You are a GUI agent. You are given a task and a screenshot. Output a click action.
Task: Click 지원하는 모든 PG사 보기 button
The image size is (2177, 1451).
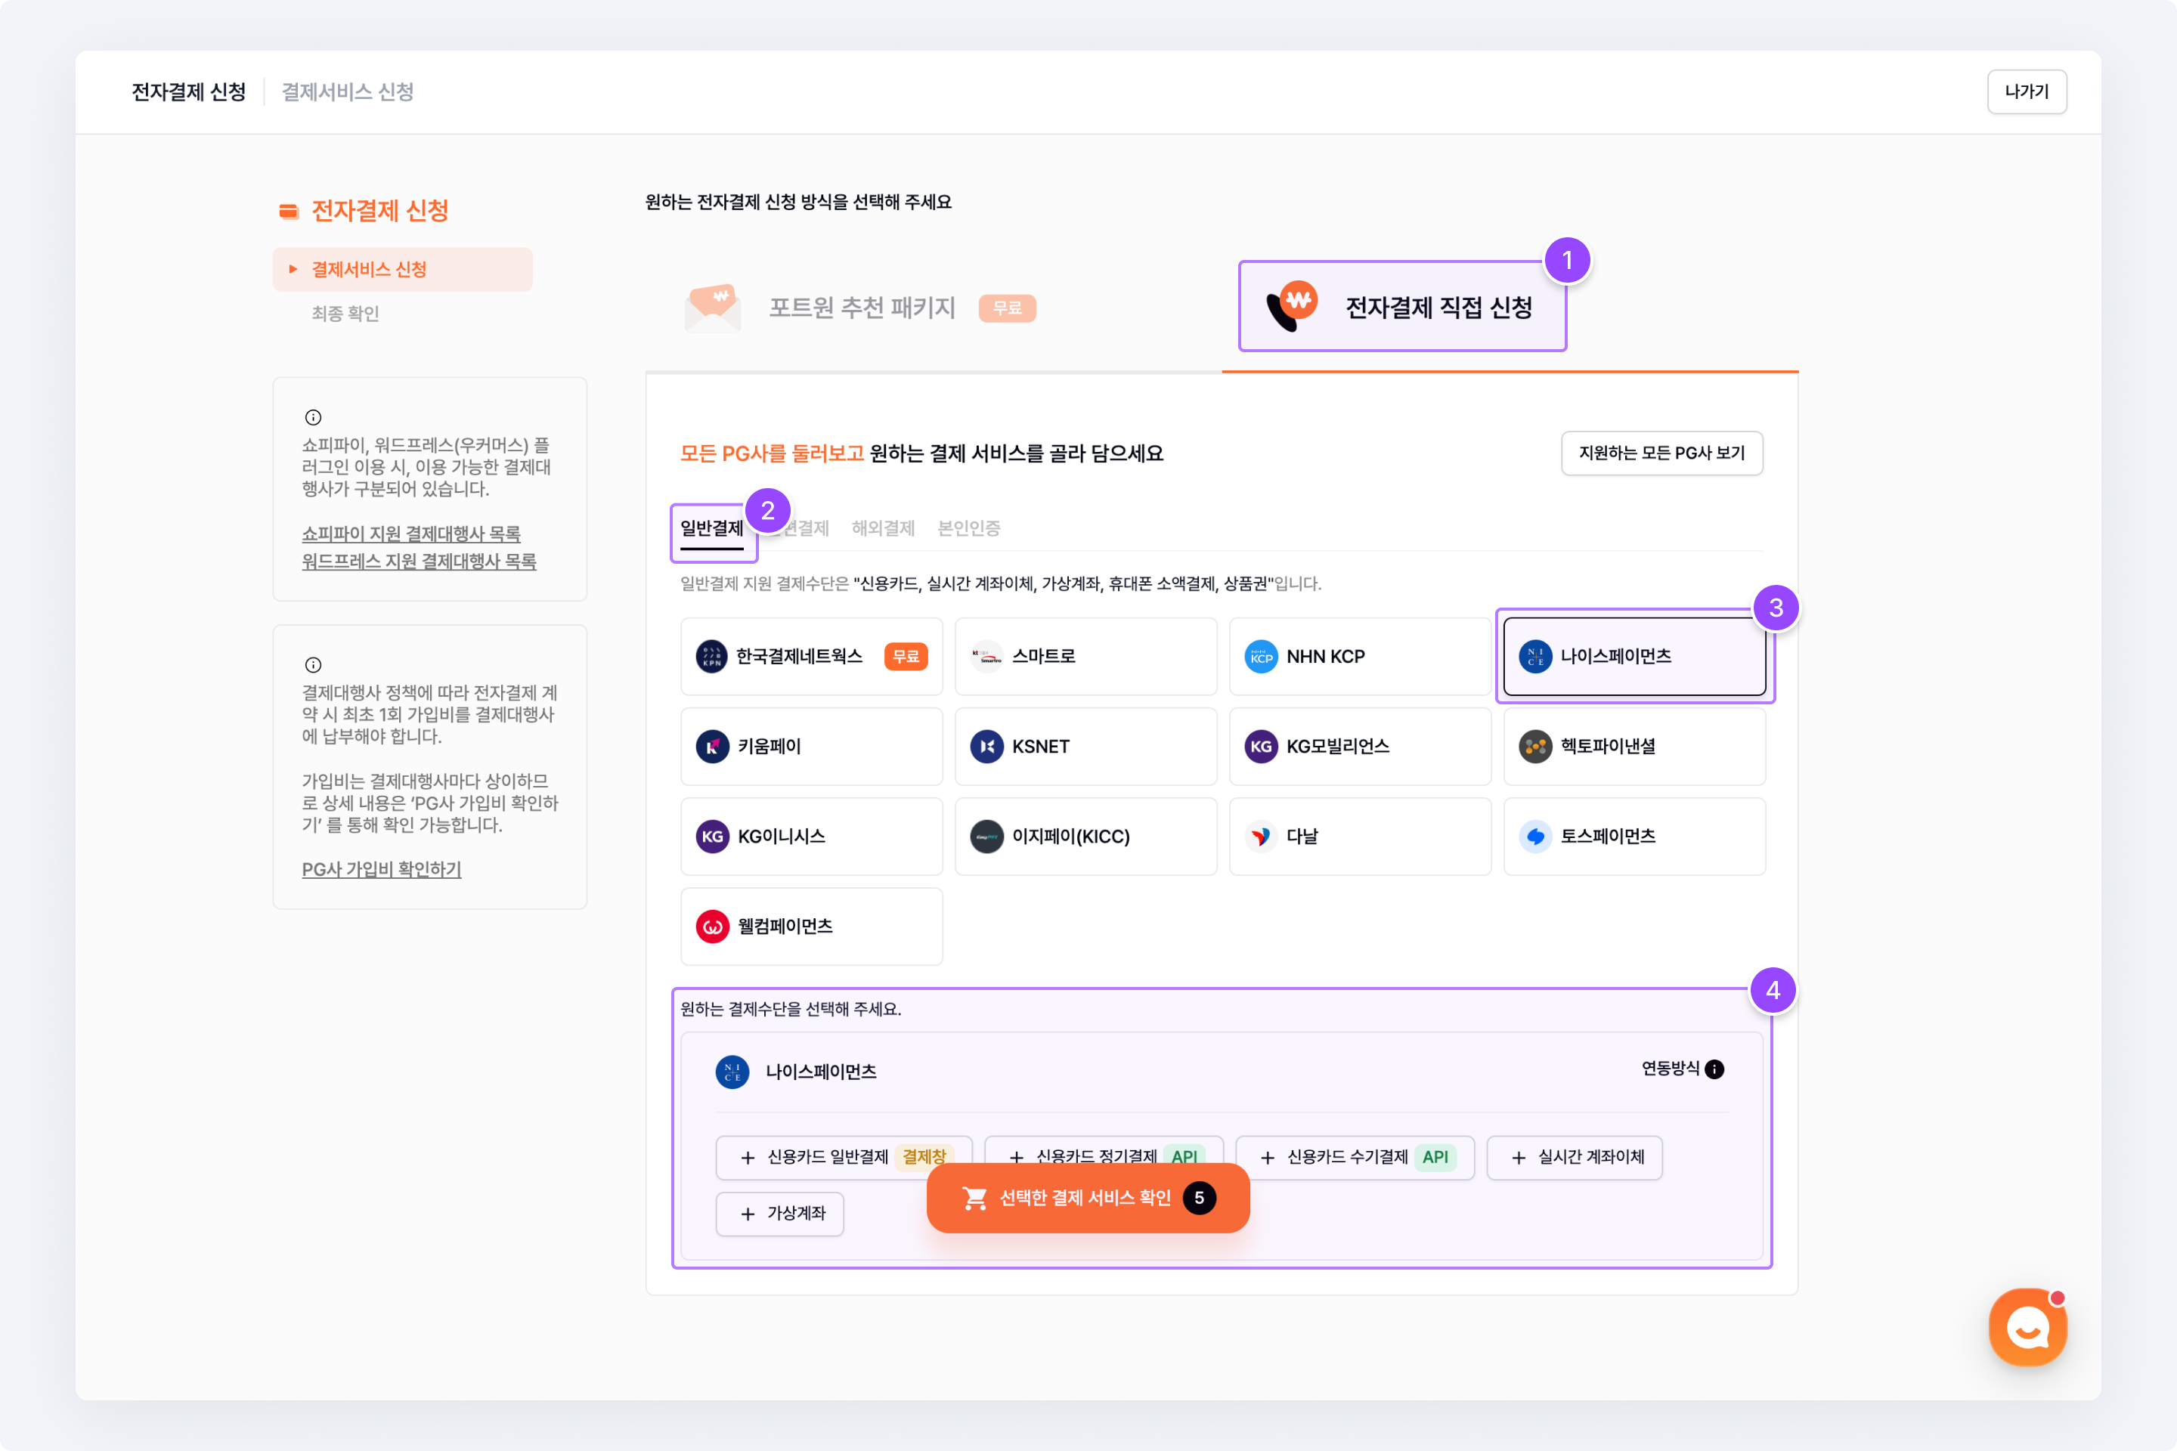click(x=1661, y=453)
